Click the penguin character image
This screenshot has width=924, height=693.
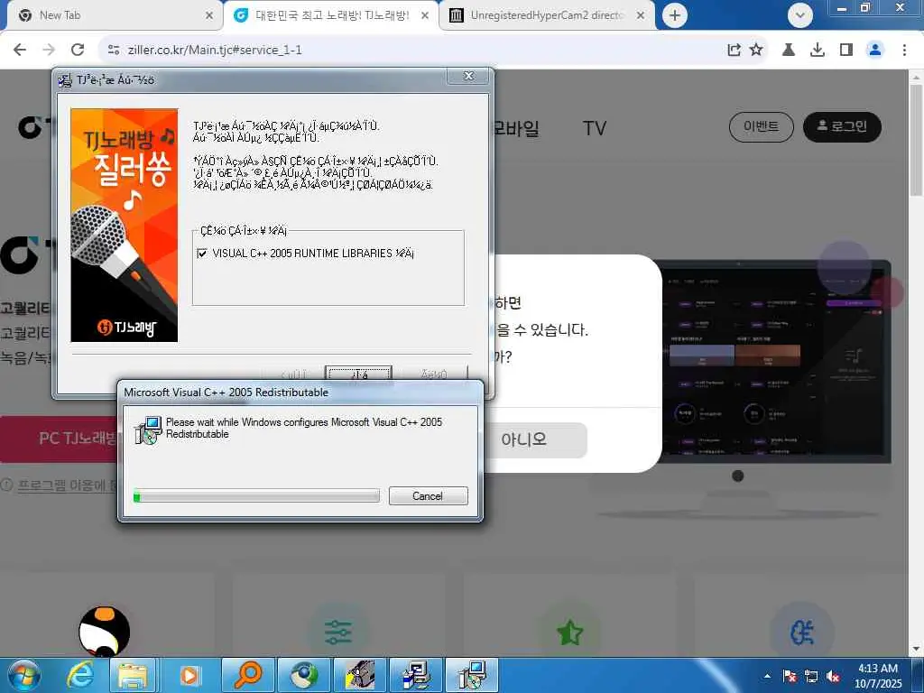[105, 631]
